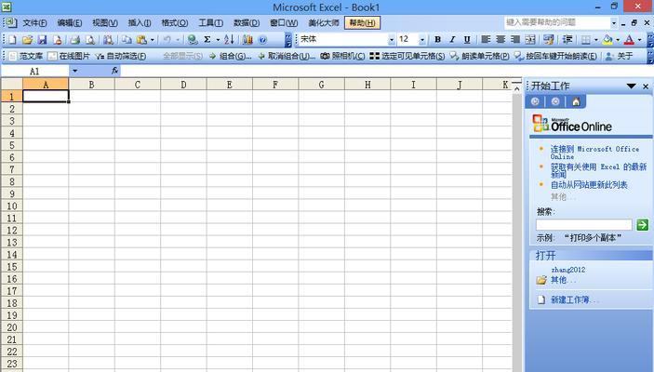Screen dimensions: 654x372
Task: Click the 自动筛选(F) toolbar button
Action: [121, 56]
